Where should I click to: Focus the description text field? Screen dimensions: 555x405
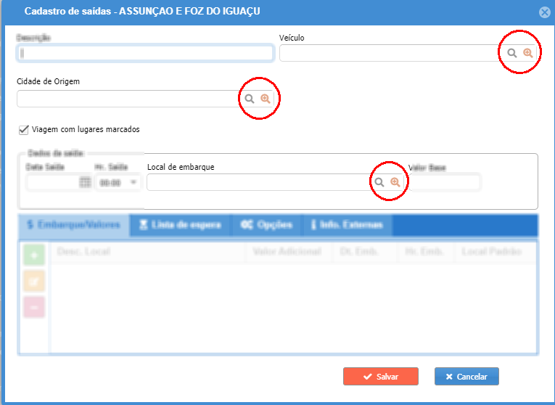145,53
